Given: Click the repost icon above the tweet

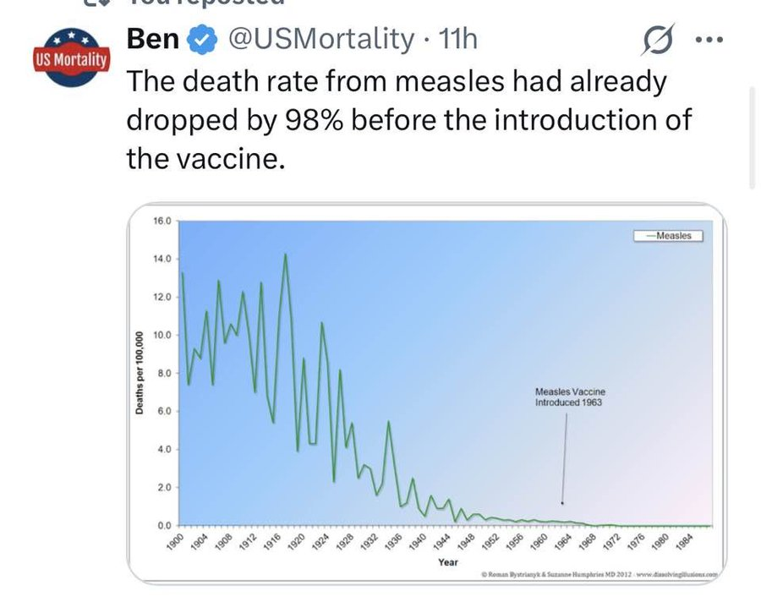Looking at the screenshot, I should [x=97, y=4].
